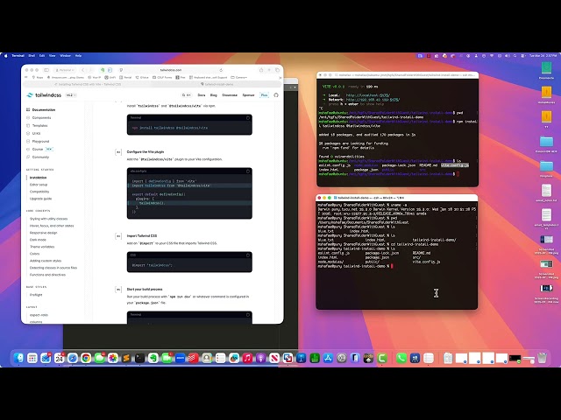Copy the npm install command code block

pos(247,118)
